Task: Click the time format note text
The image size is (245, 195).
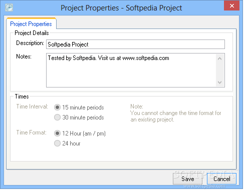Action: point(176,113)
